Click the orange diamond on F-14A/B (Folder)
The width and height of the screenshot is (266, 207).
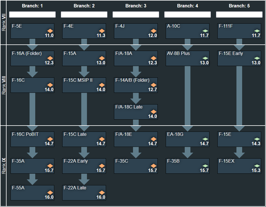click(154, 85)
